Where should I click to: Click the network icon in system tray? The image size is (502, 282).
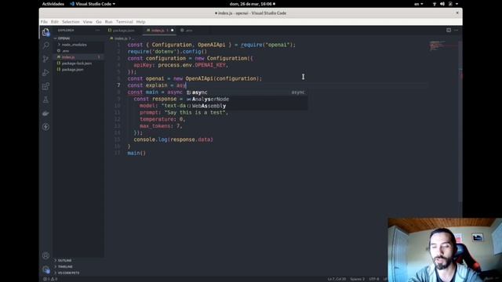[435, 4]
